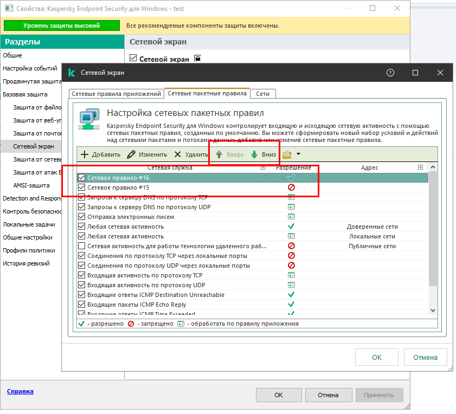456x414 pixels.
Task: Click allow checkmark for Доверенные сети rule
Action: tap(291, 226)
